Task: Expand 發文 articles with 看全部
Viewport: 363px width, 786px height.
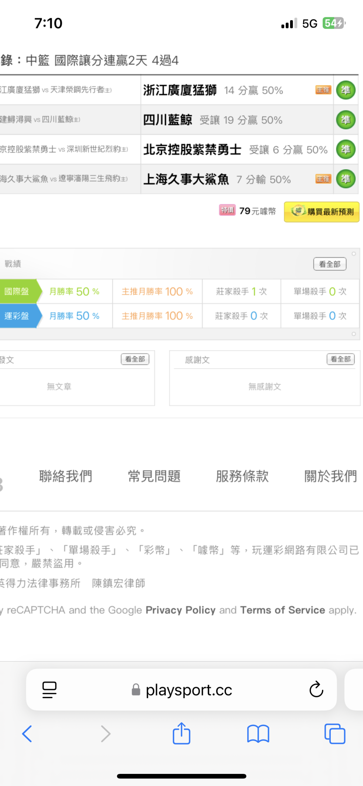Action: (135, 359)
